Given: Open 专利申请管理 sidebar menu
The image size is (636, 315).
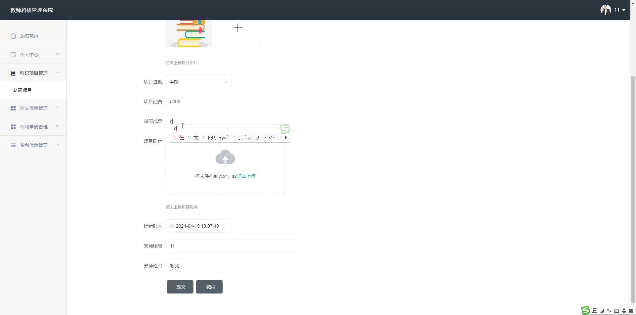Looking at the screenshot, I should tap(34, 127).
